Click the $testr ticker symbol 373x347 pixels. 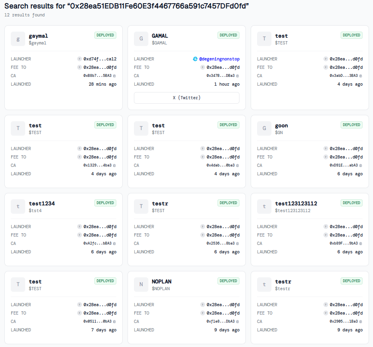(x=283, y=289)
